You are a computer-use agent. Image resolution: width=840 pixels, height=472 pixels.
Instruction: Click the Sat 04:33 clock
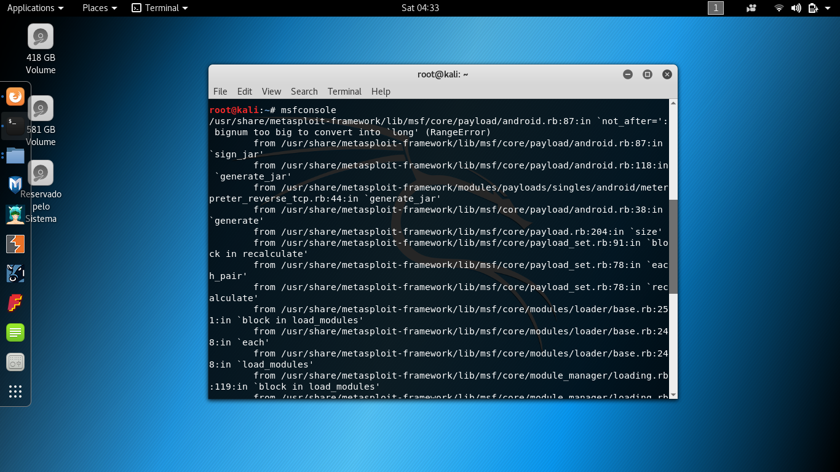tap(420, 8)
